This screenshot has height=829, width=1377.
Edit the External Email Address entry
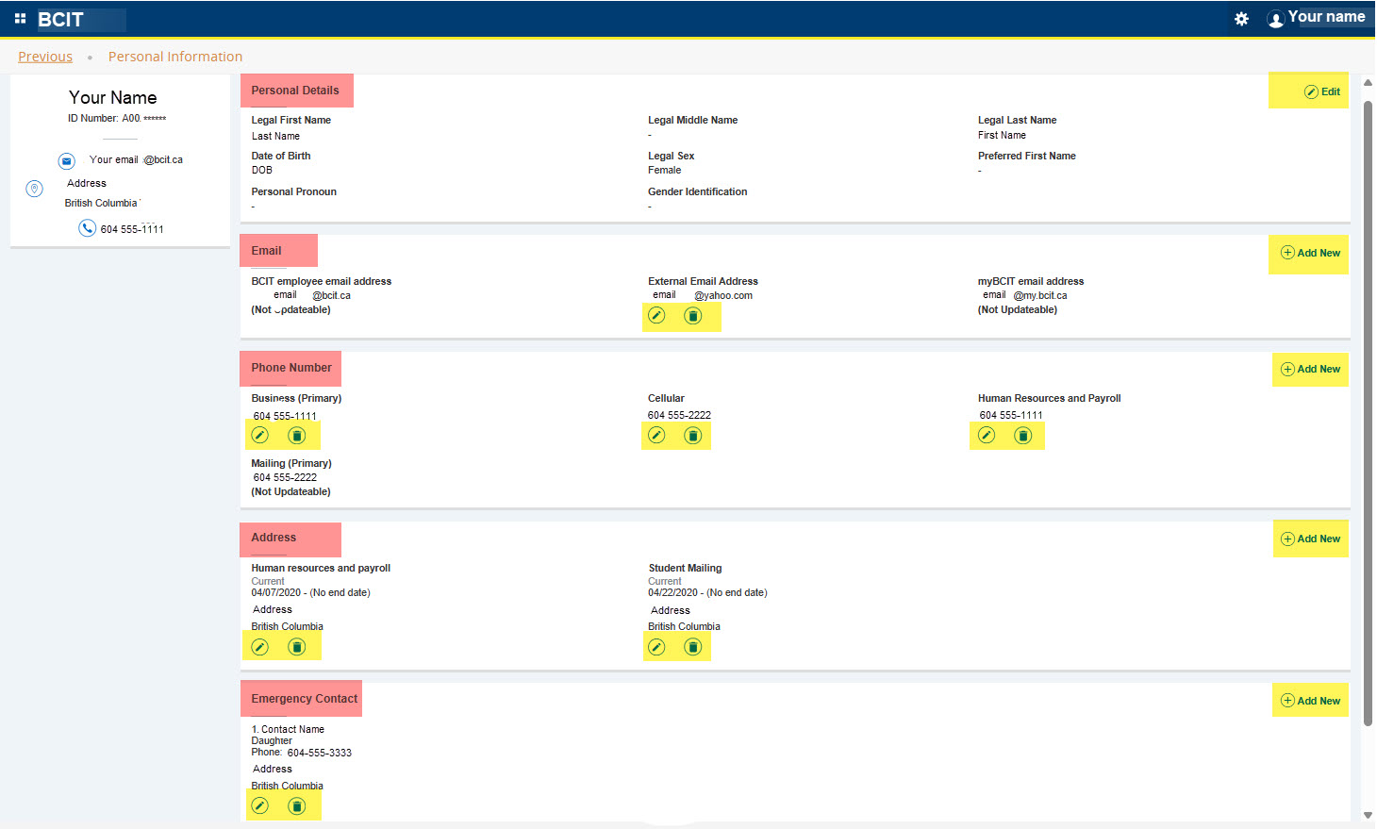pyautogui.click(x=656, y=316)
